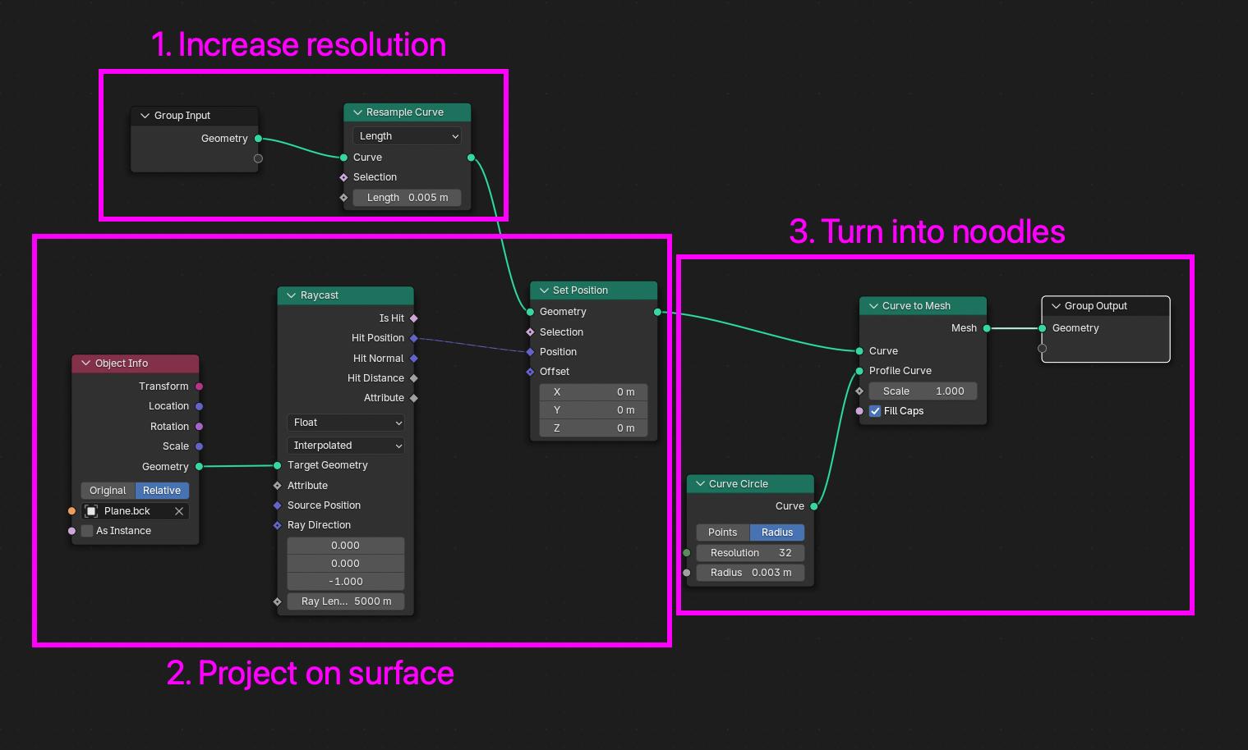Clear the Plane.bck object with X icon
Viewport: 1248px width, 750px height.
tap(179, 511)
